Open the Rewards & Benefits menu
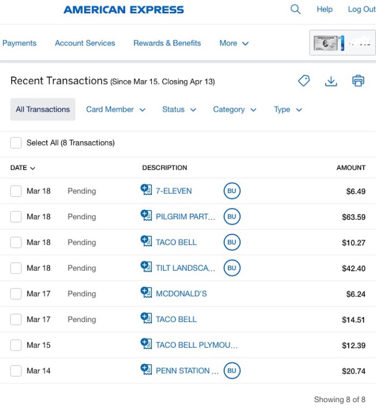 [167, 43]
